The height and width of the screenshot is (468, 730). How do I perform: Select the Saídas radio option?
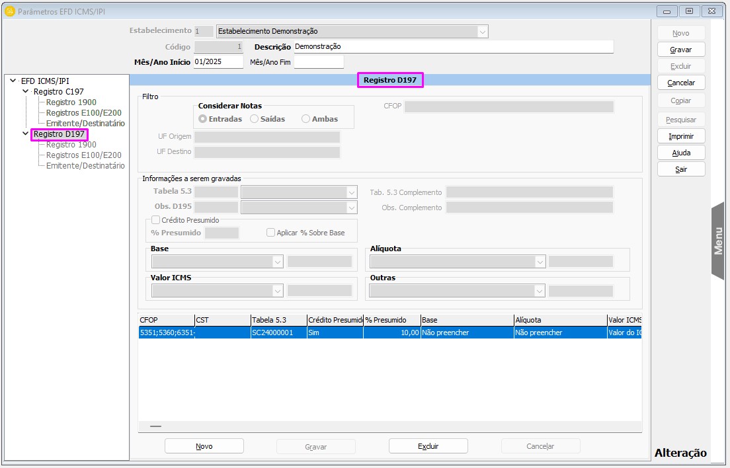(x=254, y=119)
